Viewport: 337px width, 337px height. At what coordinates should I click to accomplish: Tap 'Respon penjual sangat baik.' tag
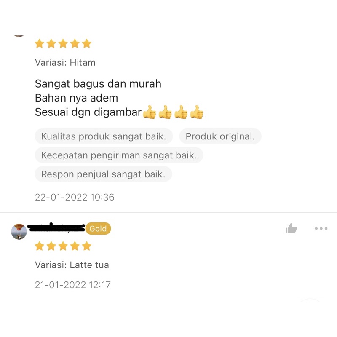(x=103, y=174)
